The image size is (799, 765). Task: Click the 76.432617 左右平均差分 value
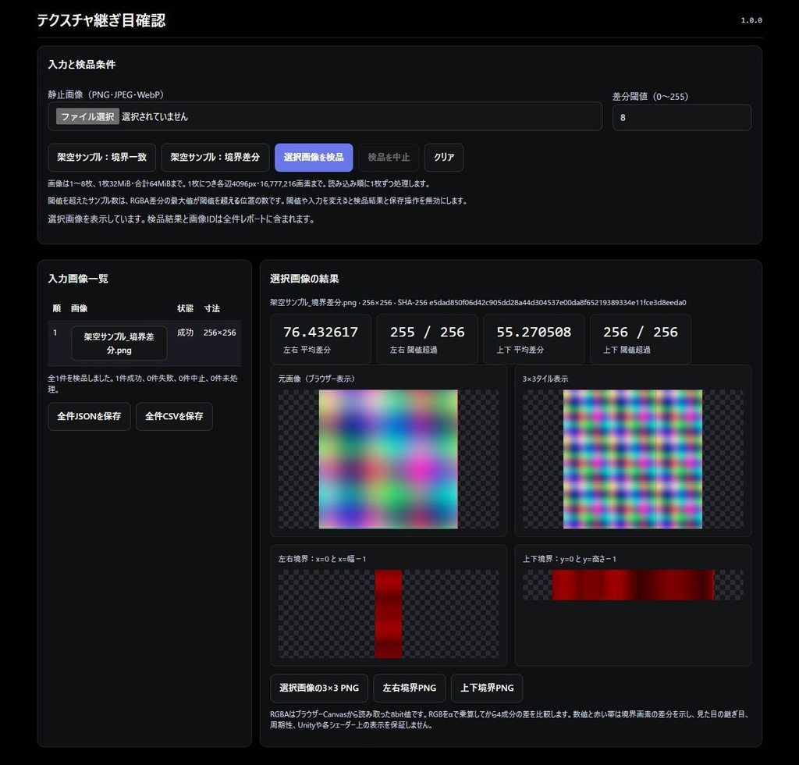[x=321, y=333]
